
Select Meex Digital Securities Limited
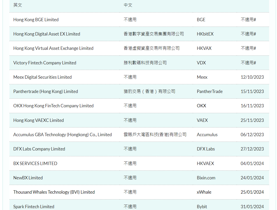42,77
